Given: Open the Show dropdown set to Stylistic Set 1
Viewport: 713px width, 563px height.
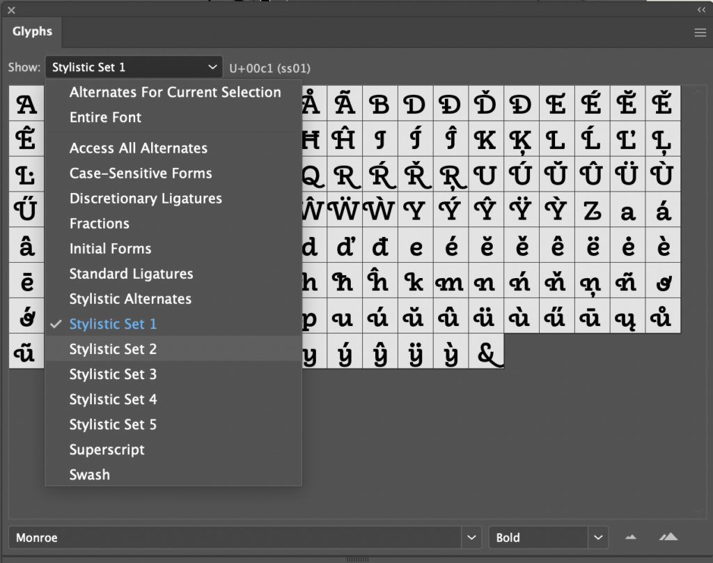Looking at the screenshot, I should click(134, 68).
